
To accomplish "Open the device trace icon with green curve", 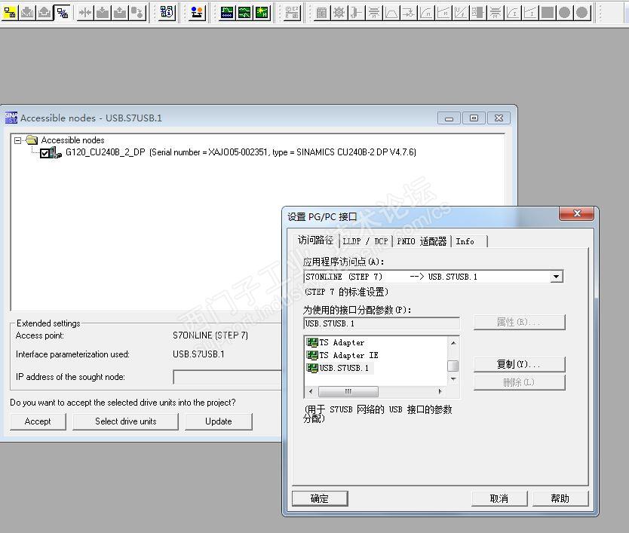I will coord(227,13).
